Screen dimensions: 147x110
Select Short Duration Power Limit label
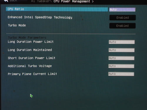coord(31,58)
